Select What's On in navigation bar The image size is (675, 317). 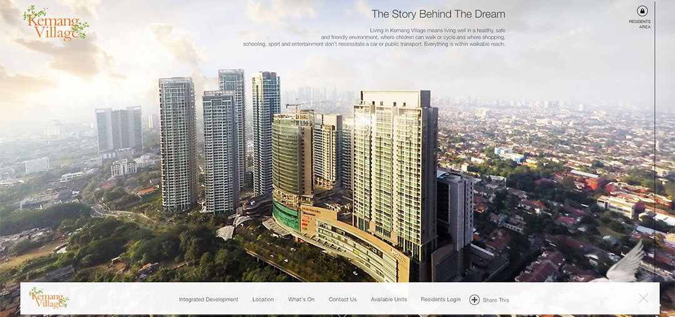tap(301, 300)
